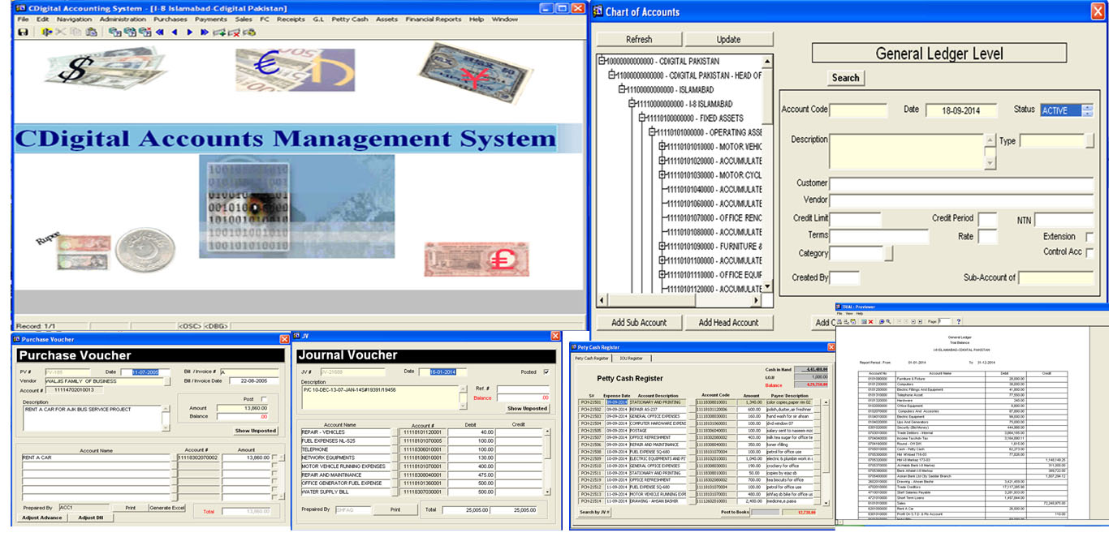Click the Paste clipboard icon in main toolbar

pos(91,32)
